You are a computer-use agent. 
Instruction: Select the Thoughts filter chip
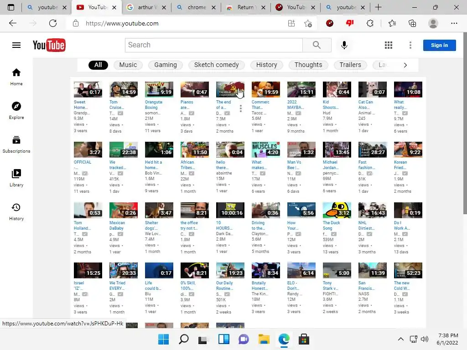coord(308,65)
